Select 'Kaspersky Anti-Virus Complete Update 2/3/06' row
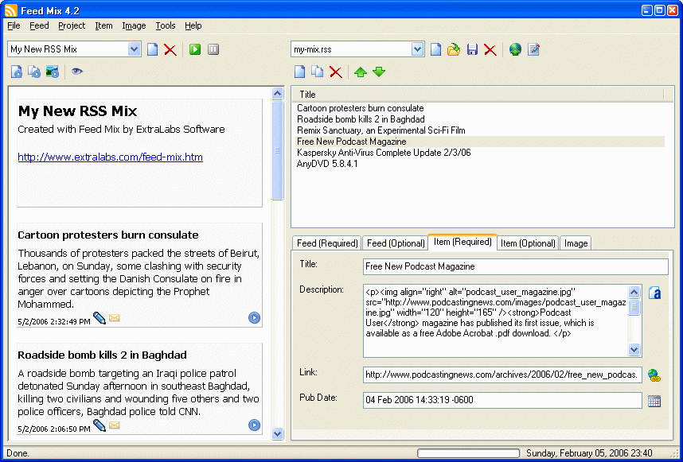This screenshot has height=462, width=683. [x=480, y=153]
